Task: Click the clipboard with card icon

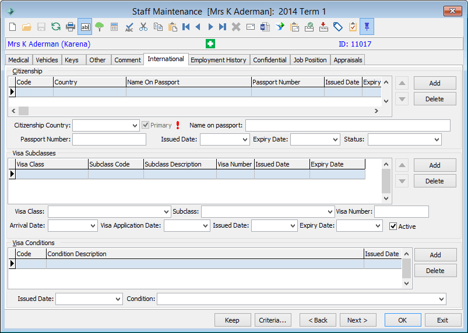Action: (x=294, y=27)
